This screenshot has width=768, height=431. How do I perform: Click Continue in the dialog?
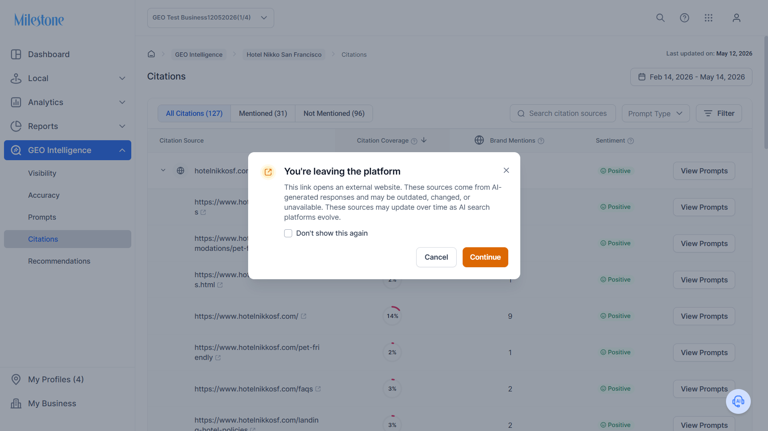pos(485,257)
